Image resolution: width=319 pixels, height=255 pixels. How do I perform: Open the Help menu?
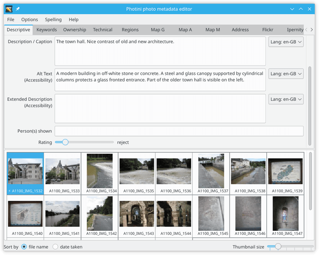tap(73, 20)
